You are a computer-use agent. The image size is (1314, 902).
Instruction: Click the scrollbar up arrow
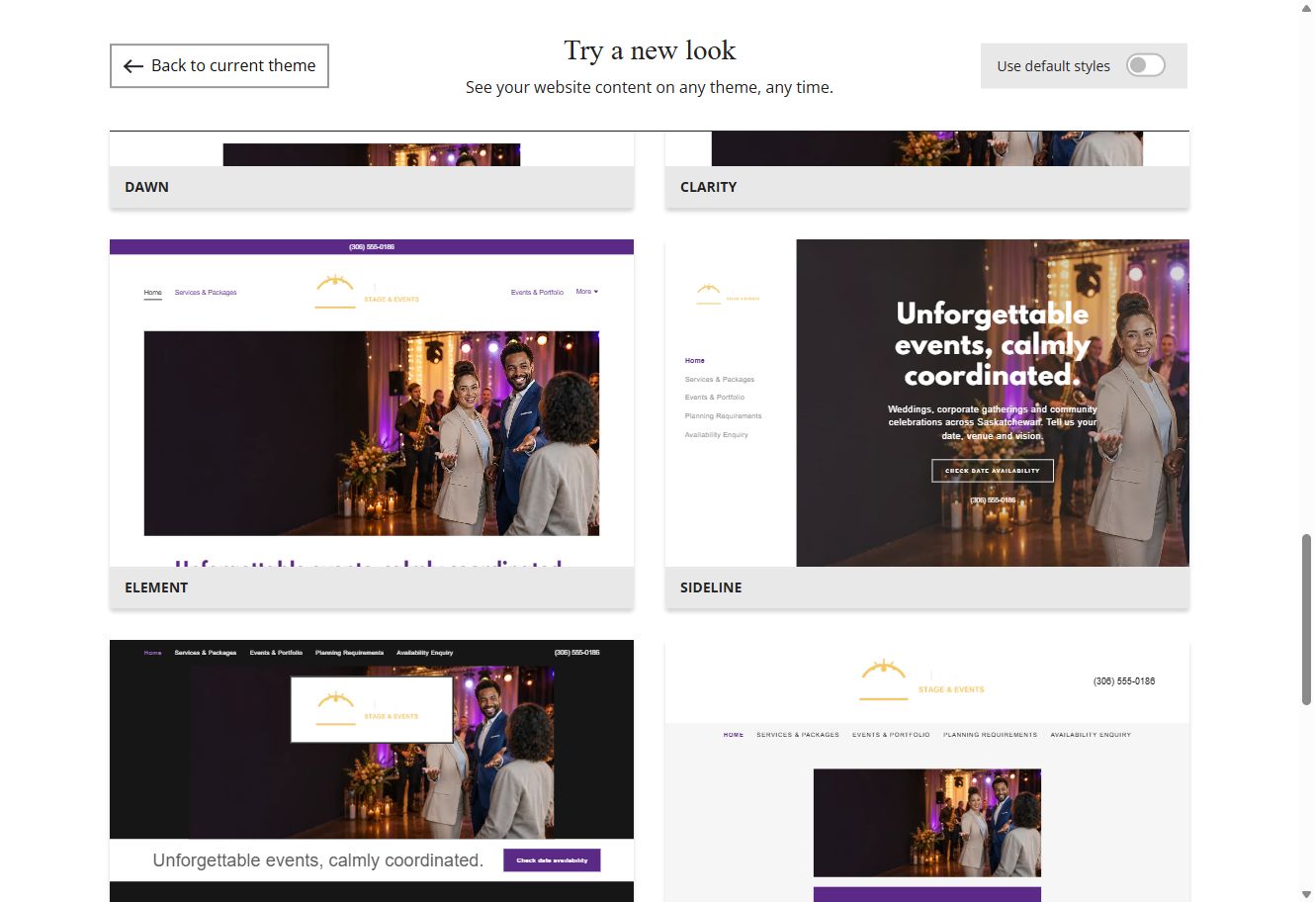pyautogui.click(x=1306, y=7)
